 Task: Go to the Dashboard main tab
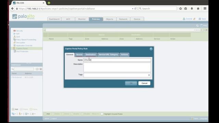click(54, 19)
